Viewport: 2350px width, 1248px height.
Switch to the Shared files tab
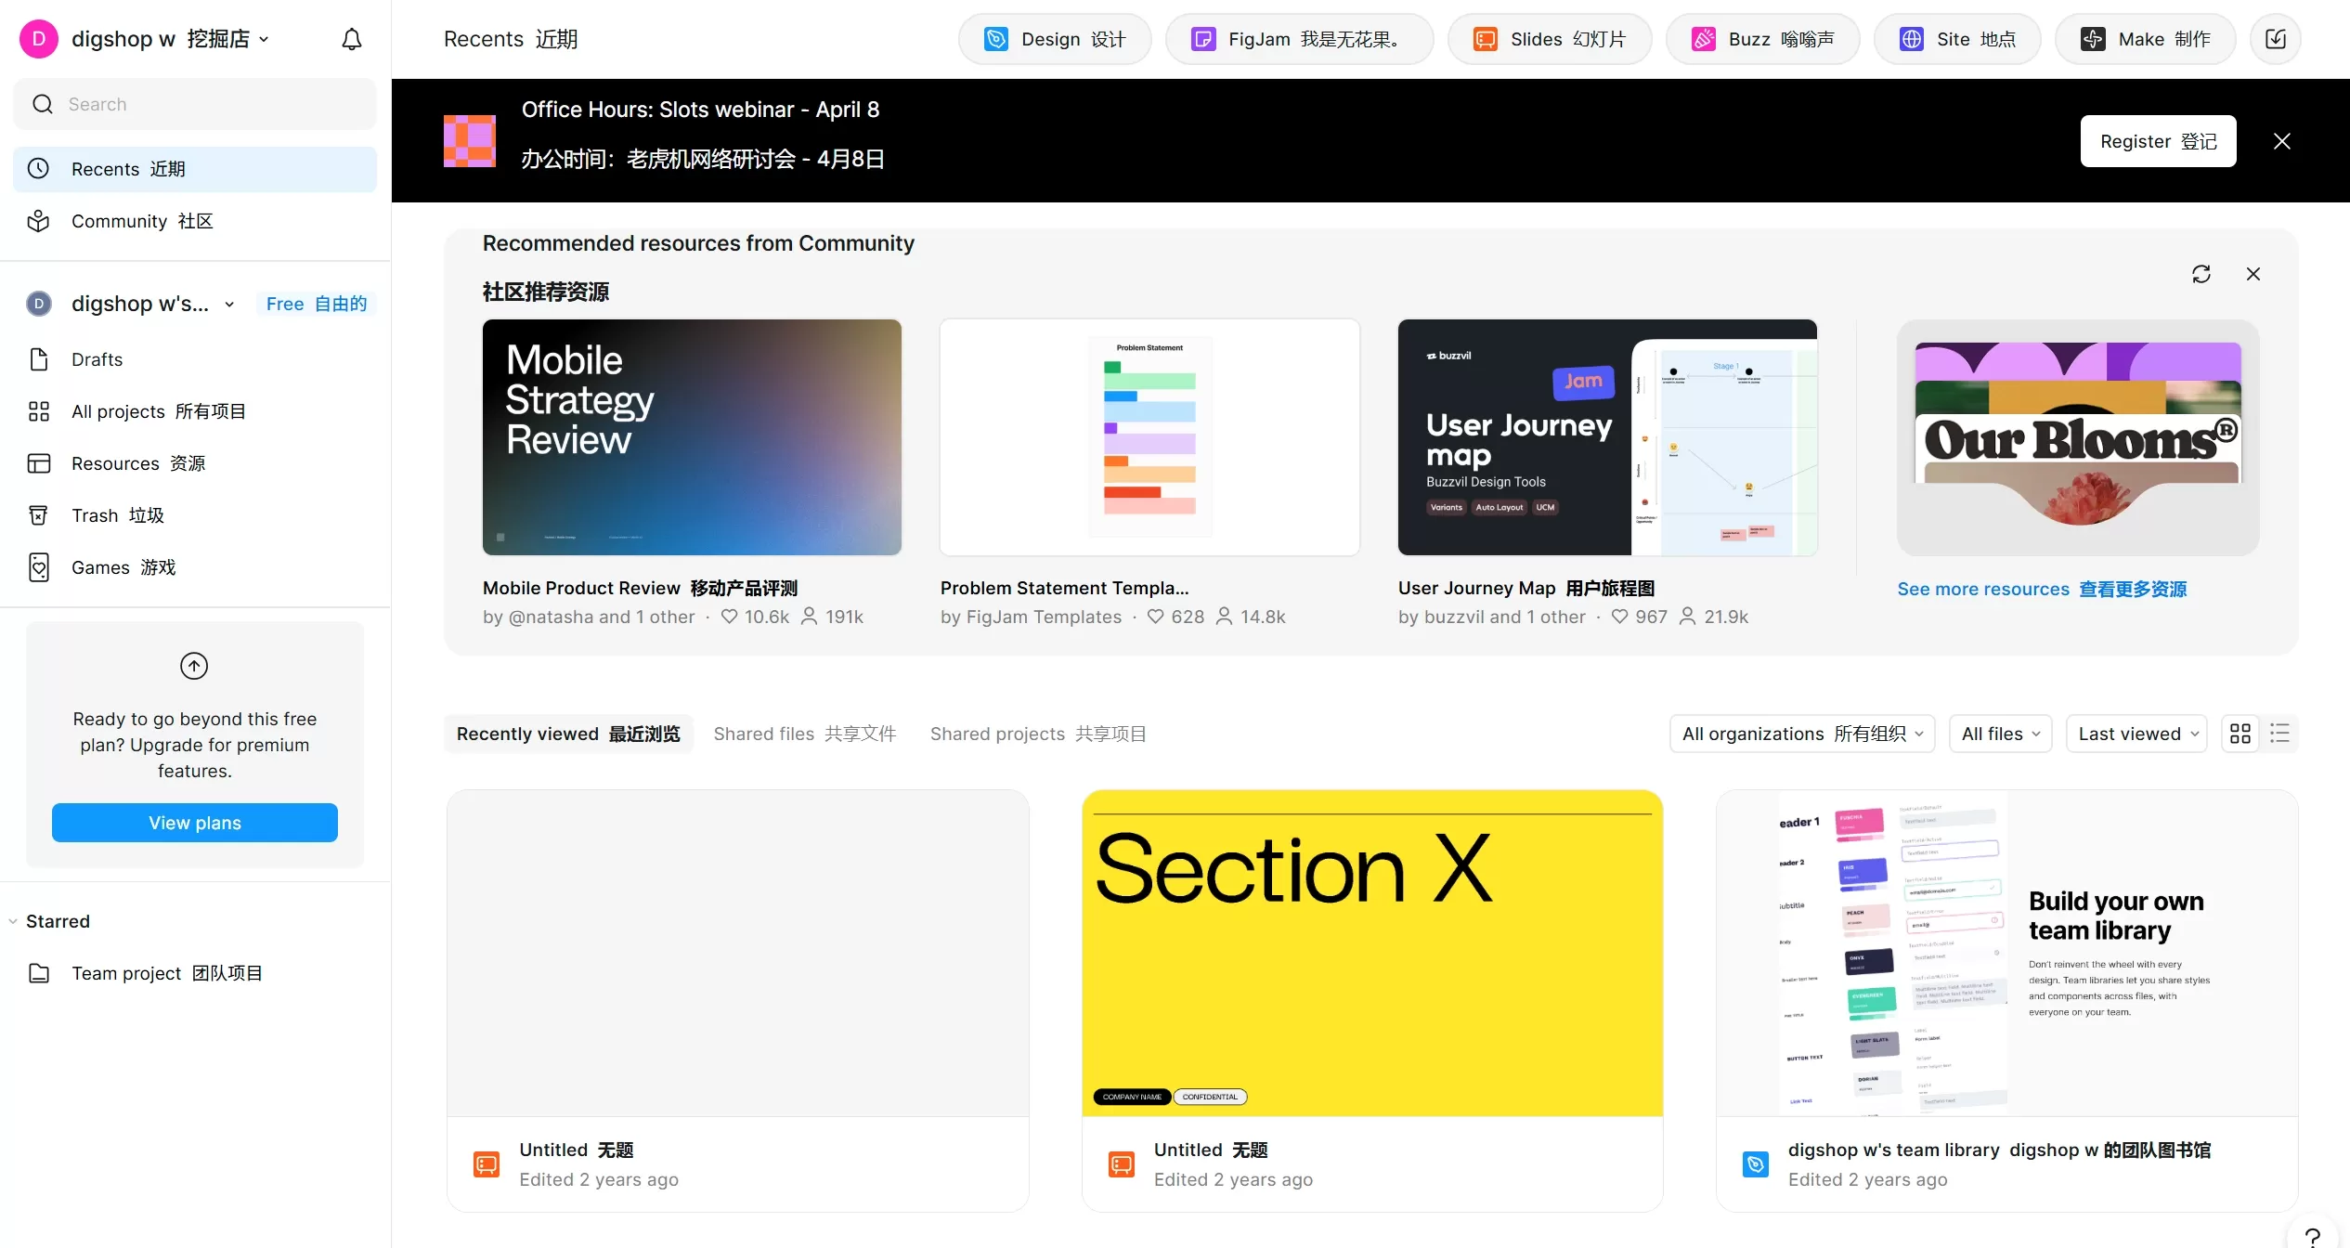(805, 734)
